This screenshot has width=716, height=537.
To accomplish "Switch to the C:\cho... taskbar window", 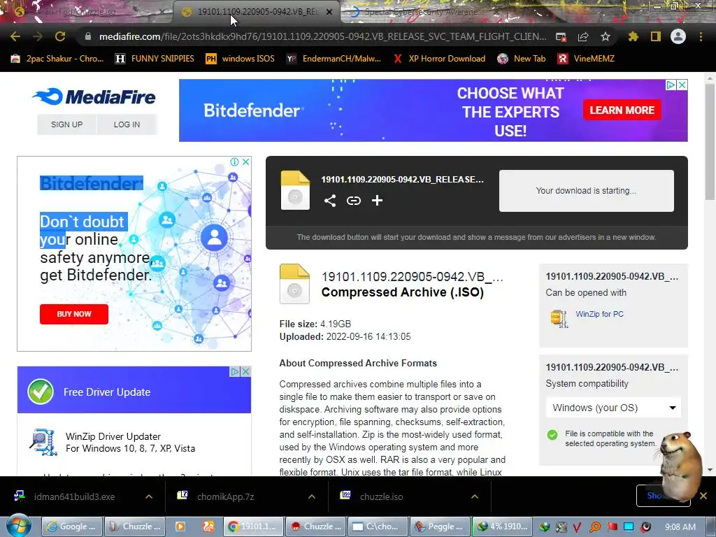I will pyautogui.click(x=378, y=527).
